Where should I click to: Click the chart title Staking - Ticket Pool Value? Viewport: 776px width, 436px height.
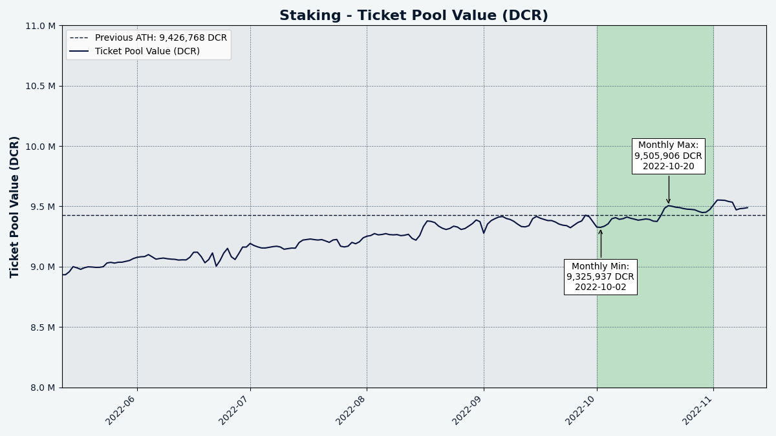(414, 16)
